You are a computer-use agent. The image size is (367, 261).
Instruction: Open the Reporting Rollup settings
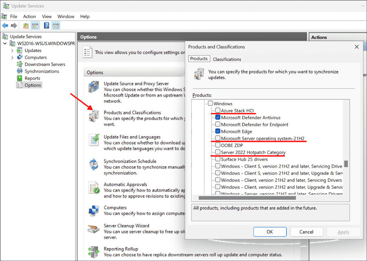121,248
